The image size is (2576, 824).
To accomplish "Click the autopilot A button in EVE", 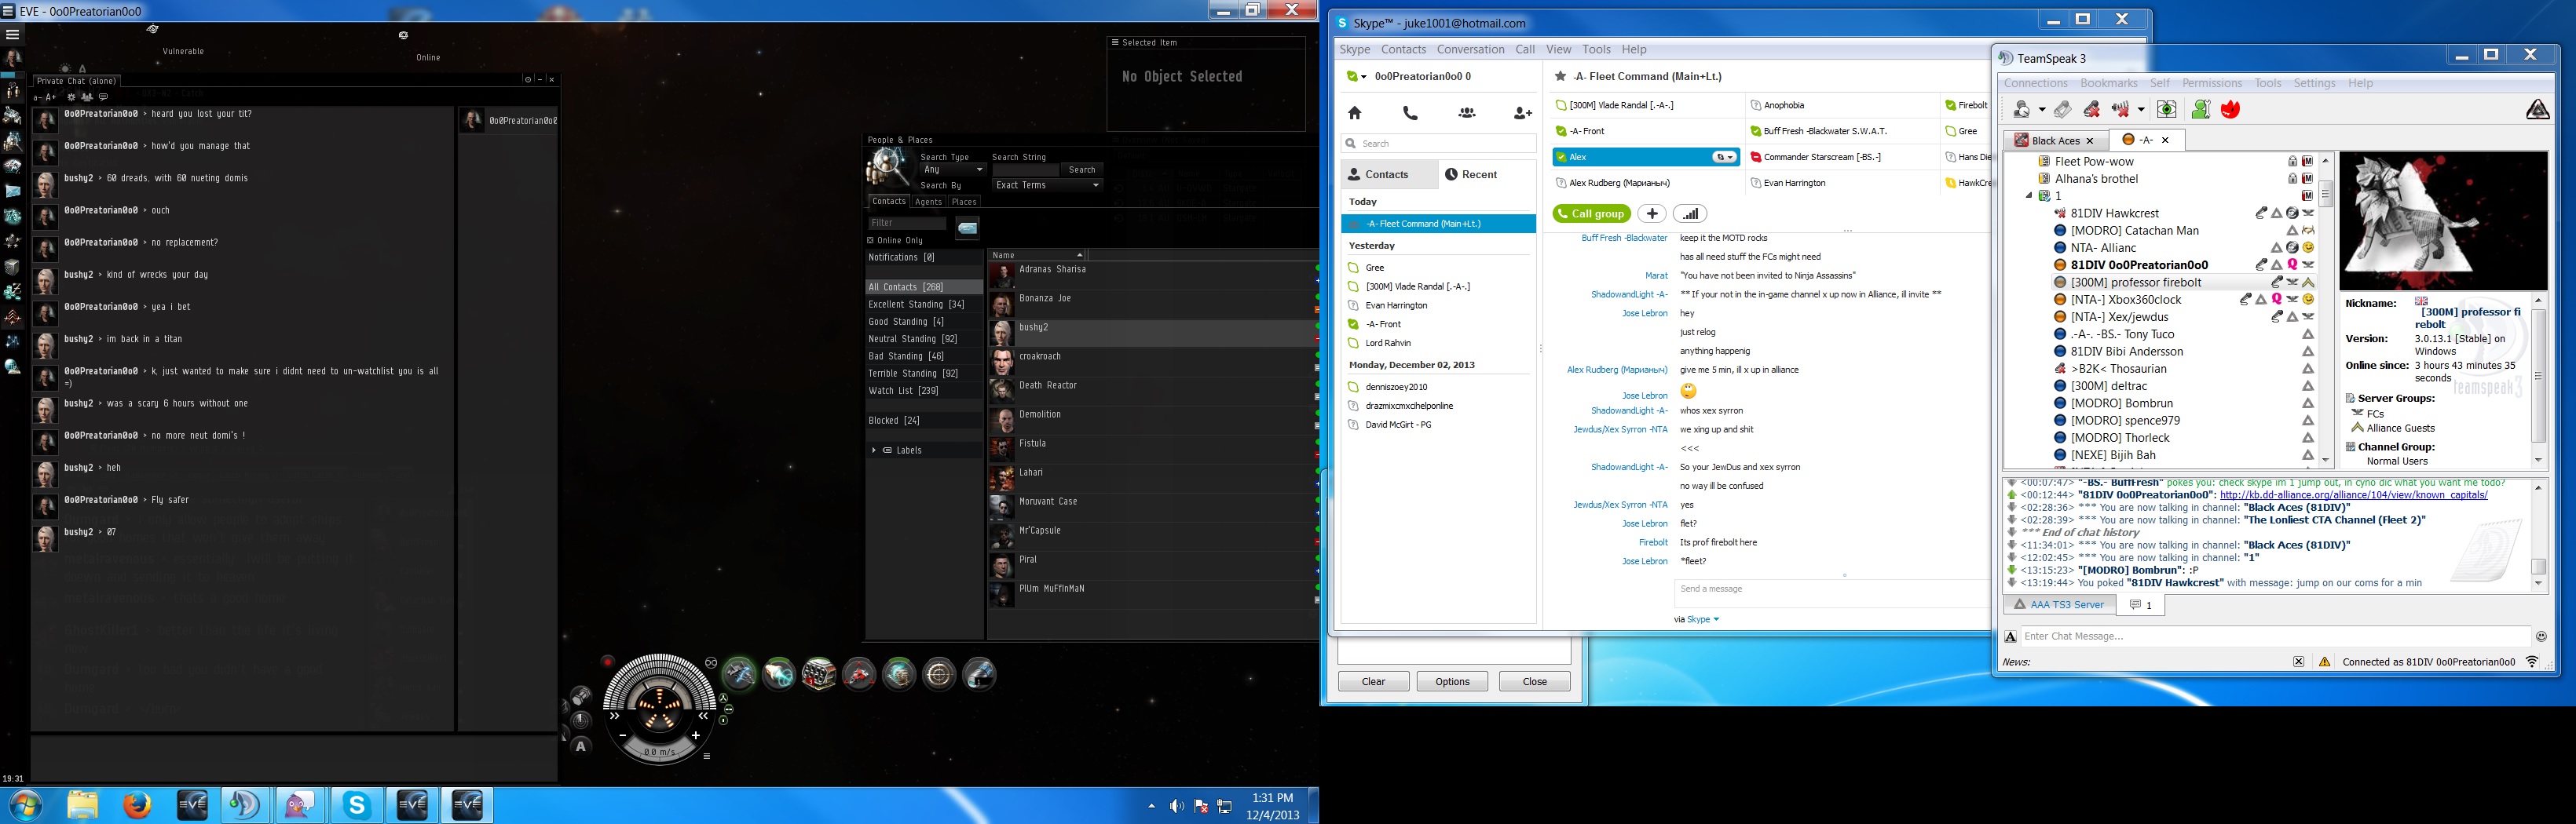I will point(581,746).
